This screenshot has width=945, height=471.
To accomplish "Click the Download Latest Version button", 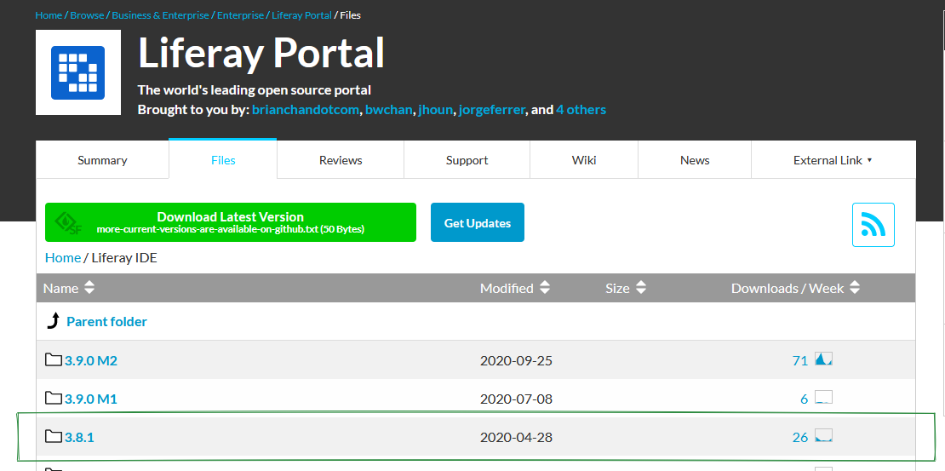I will pos(230,222).
